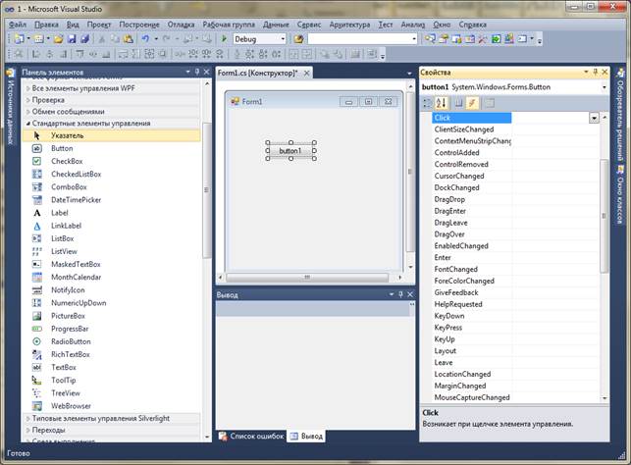Image resolution: width=631 pixels, height=465 pixels.
Task: Open the Обозреватель решений side tab
Action: [x=621, y=114]
